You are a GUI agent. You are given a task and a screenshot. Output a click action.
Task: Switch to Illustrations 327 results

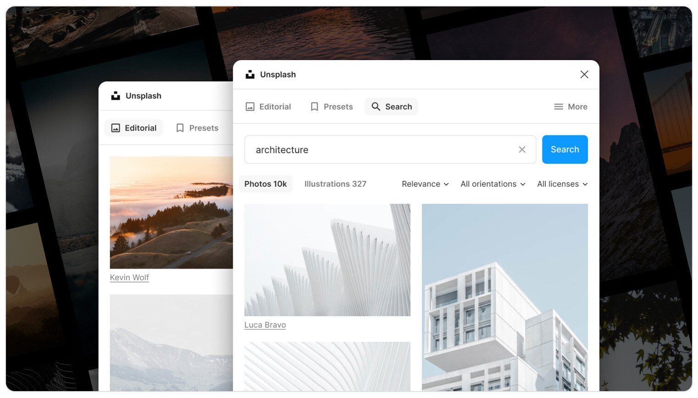(x=335, y=184)
